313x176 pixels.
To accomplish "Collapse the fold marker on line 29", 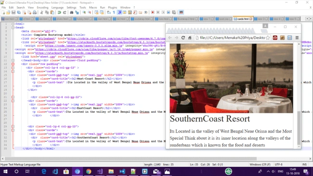I will [13, 126].
